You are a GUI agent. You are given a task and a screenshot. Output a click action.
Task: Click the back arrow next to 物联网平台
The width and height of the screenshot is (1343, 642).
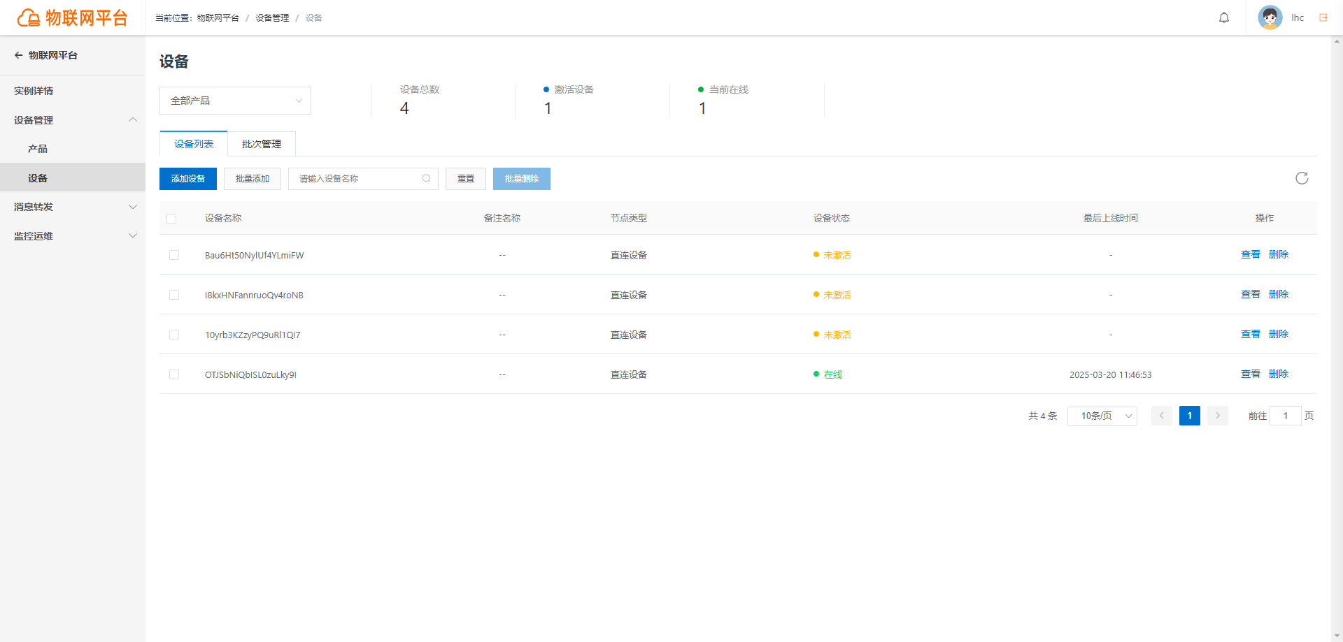click(x=19, y=55)
